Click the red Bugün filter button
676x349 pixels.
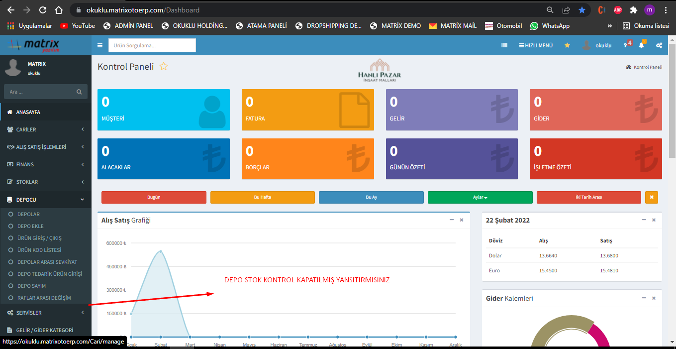click(154, 197)
